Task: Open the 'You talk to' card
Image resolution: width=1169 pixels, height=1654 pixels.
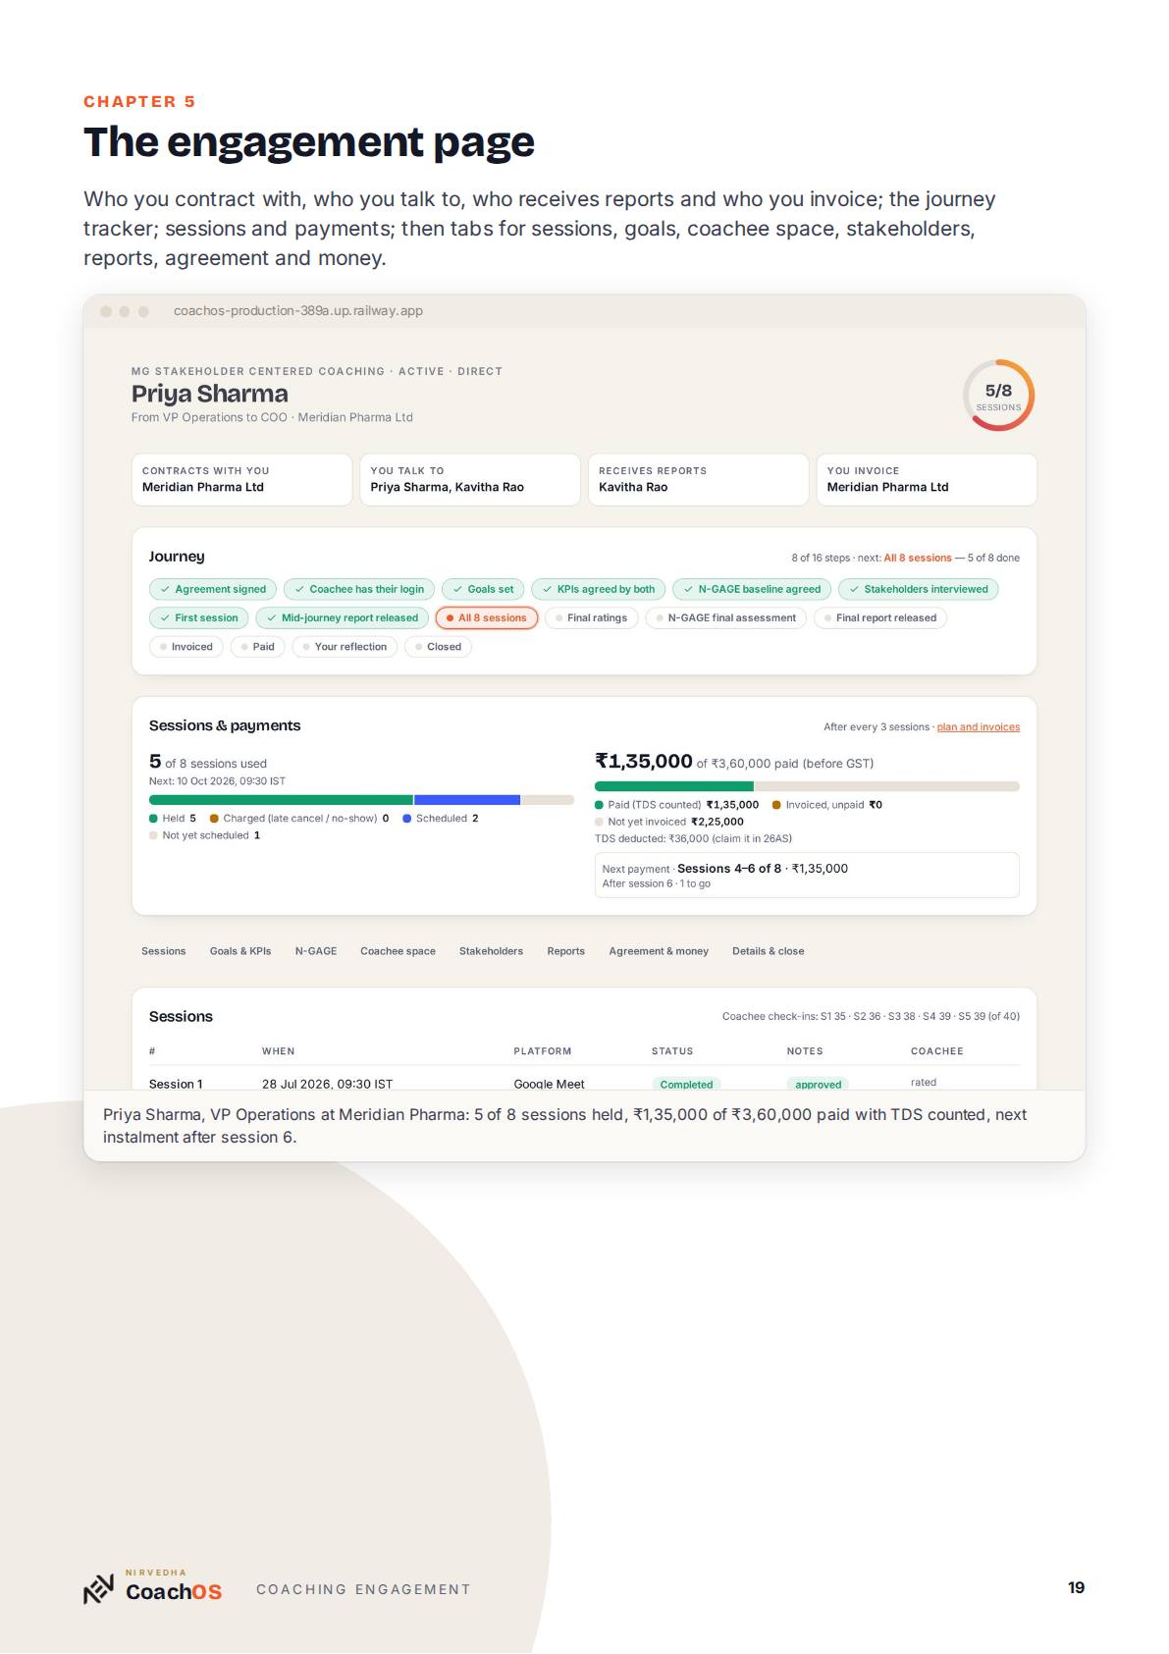Action: coord(470,479)
